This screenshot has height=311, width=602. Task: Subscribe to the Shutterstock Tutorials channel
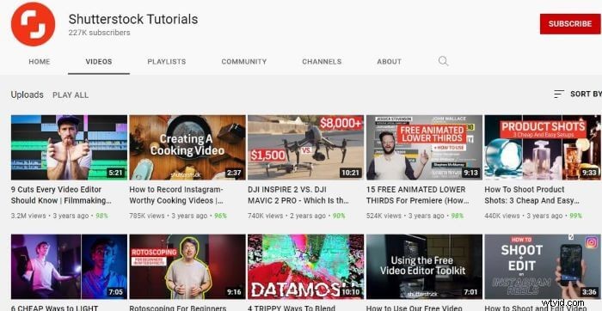click(569, 24)
